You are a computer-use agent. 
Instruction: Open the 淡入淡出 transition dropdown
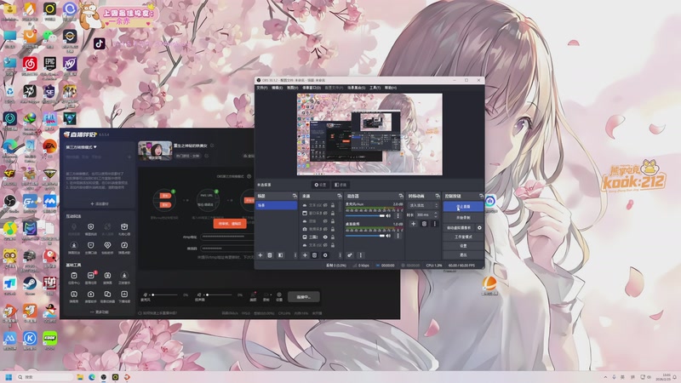click(x=423, y=205)
